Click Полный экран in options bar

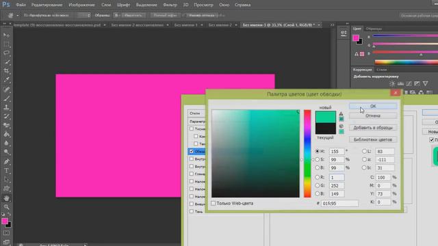click(x=165, y=15)
